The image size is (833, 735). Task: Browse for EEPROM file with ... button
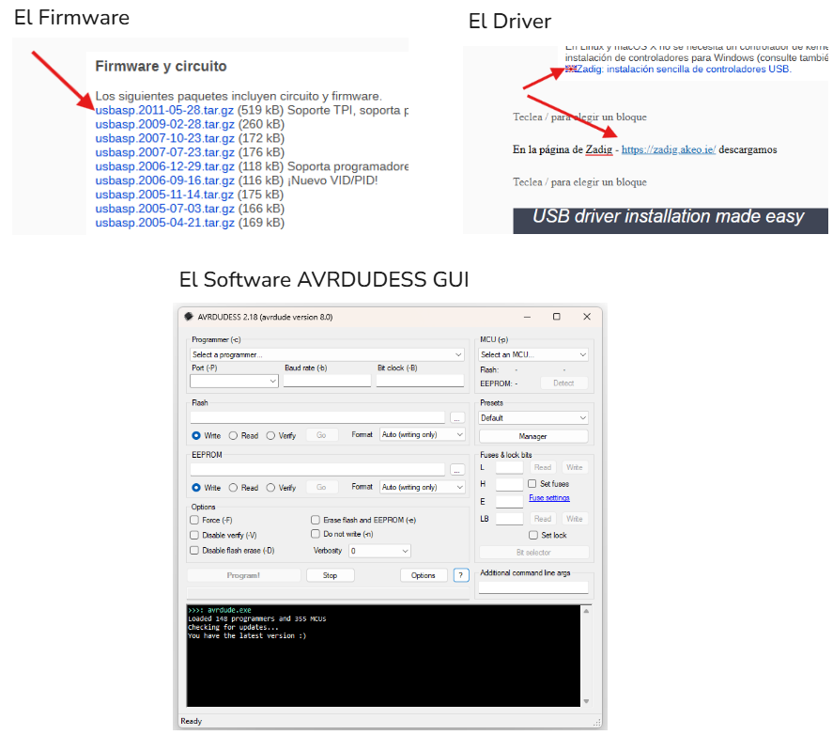[456, 470]
